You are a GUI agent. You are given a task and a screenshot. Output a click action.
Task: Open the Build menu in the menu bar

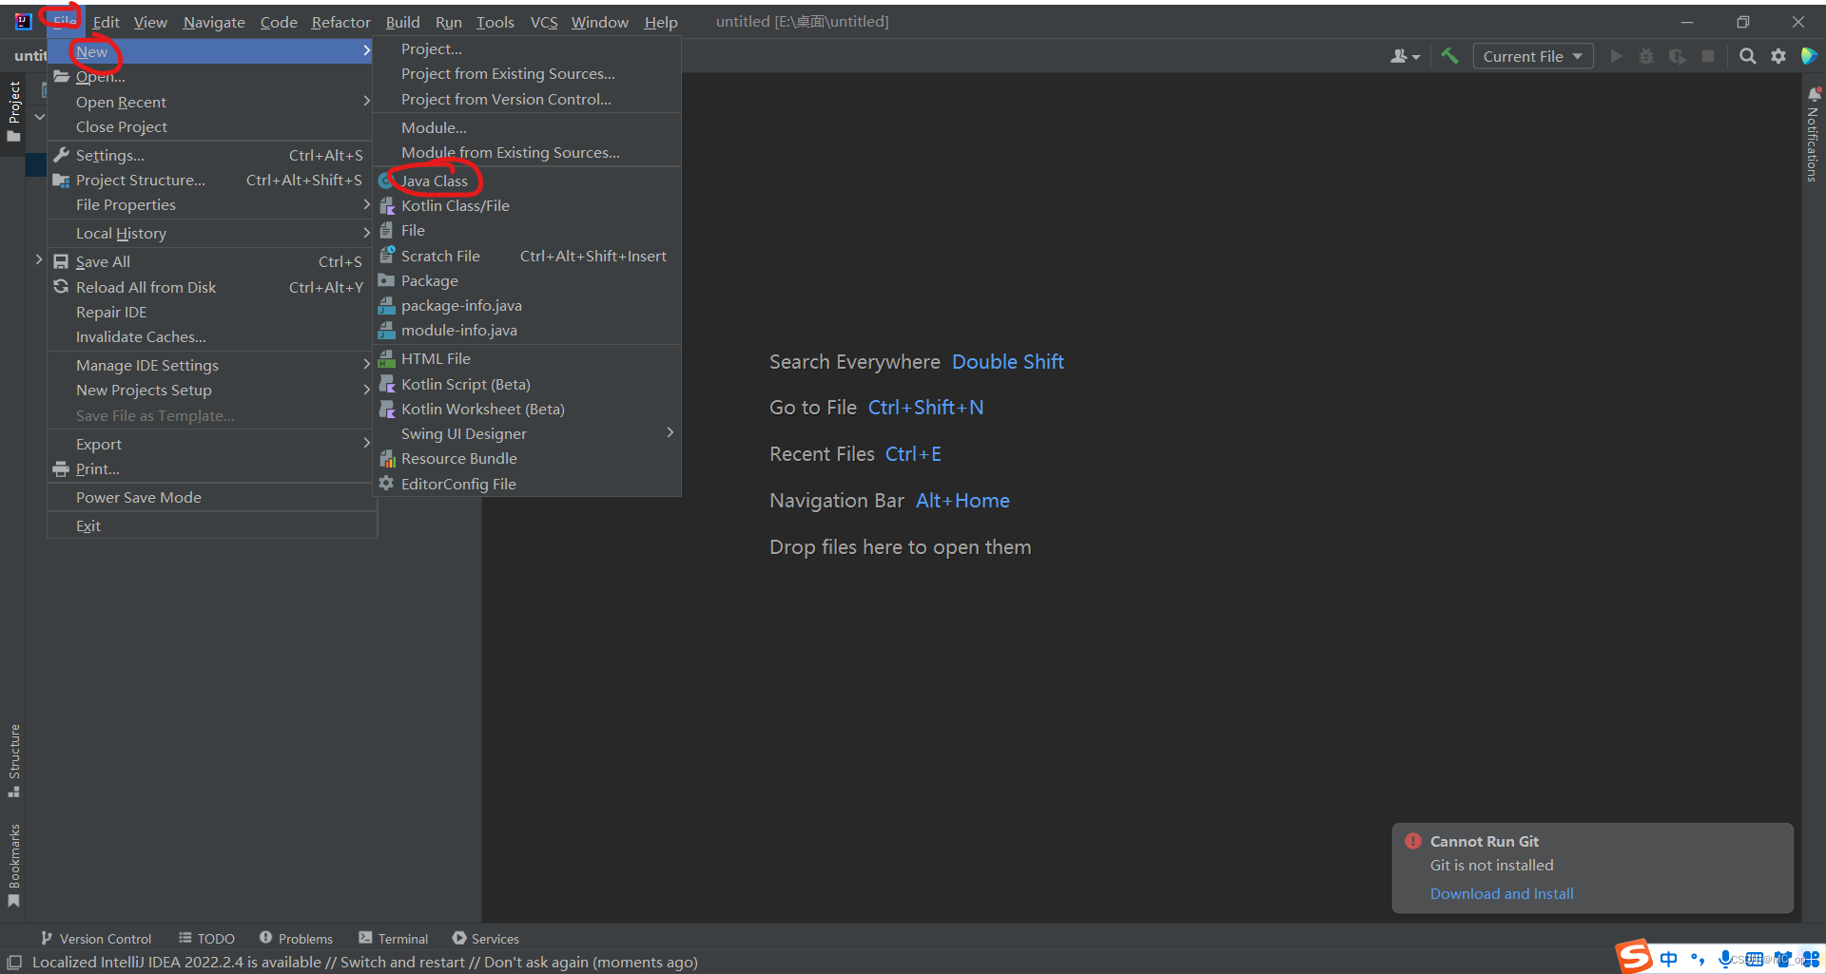tap(402, 22)
